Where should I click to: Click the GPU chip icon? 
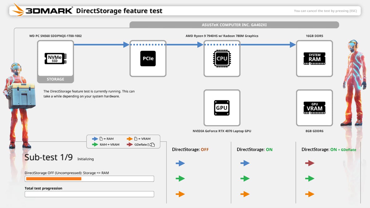222,108
